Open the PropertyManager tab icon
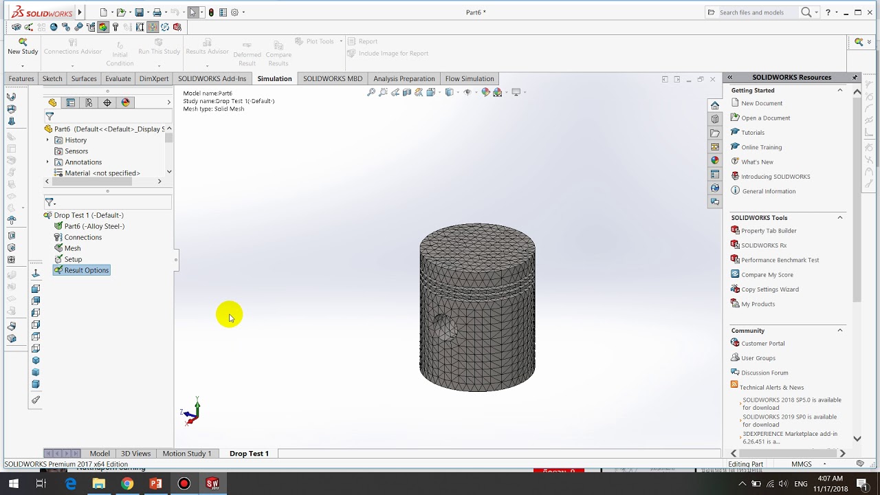Screen dimensions: 880x495 point(71,102)
